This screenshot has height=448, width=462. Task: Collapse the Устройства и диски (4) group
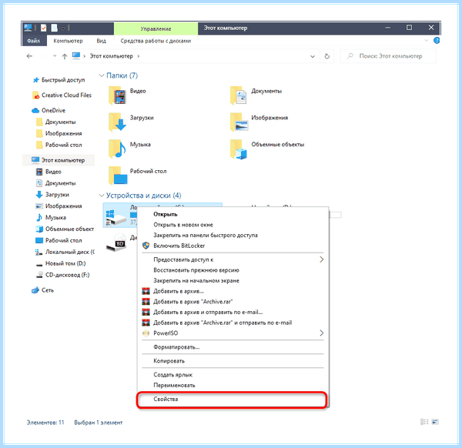click(x=102, y=196)
